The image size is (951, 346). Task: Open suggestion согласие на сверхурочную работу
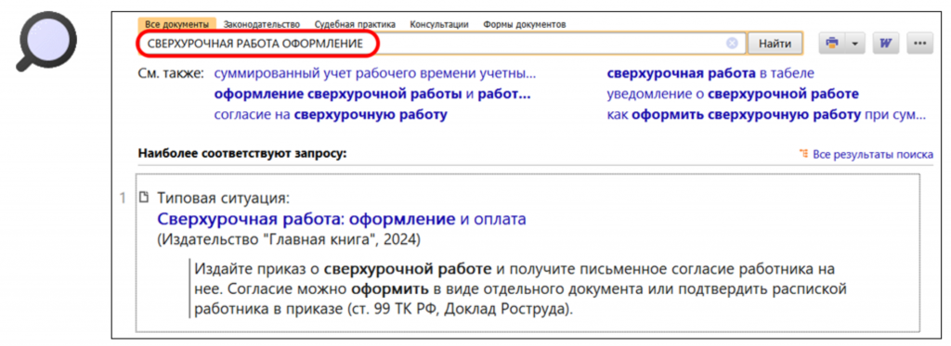pyautogui.click(x=331, y=115)
